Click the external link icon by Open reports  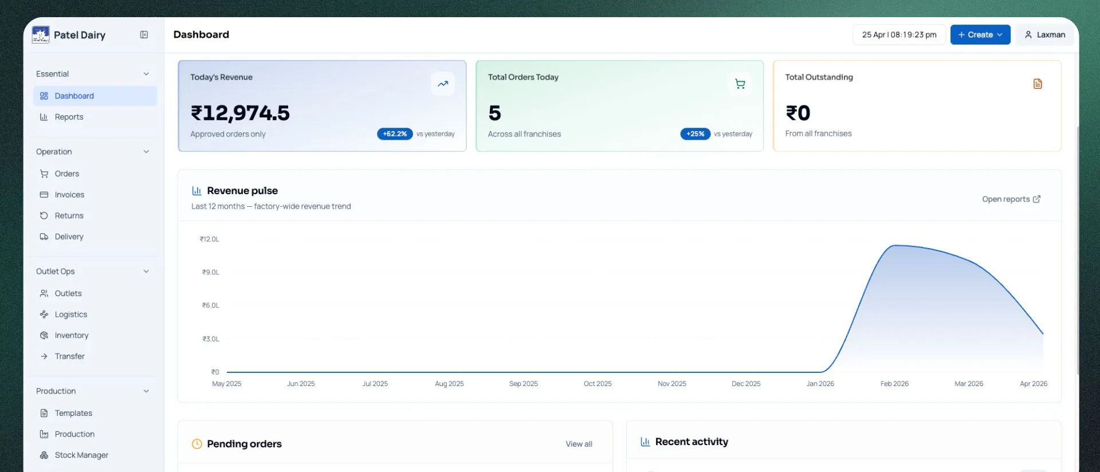[x=1036, y=199]
